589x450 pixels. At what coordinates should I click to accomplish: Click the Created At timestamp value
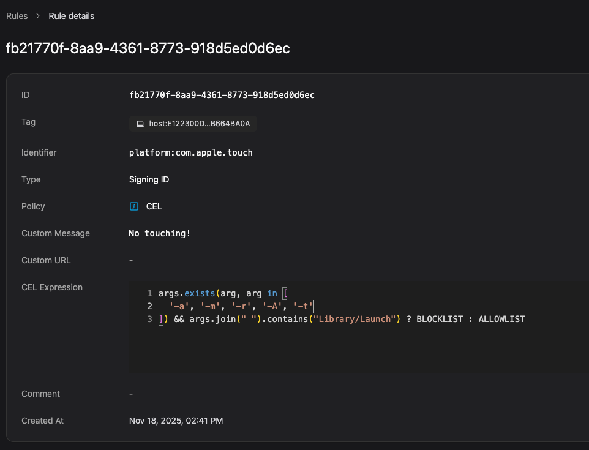[x=176, y=421]
